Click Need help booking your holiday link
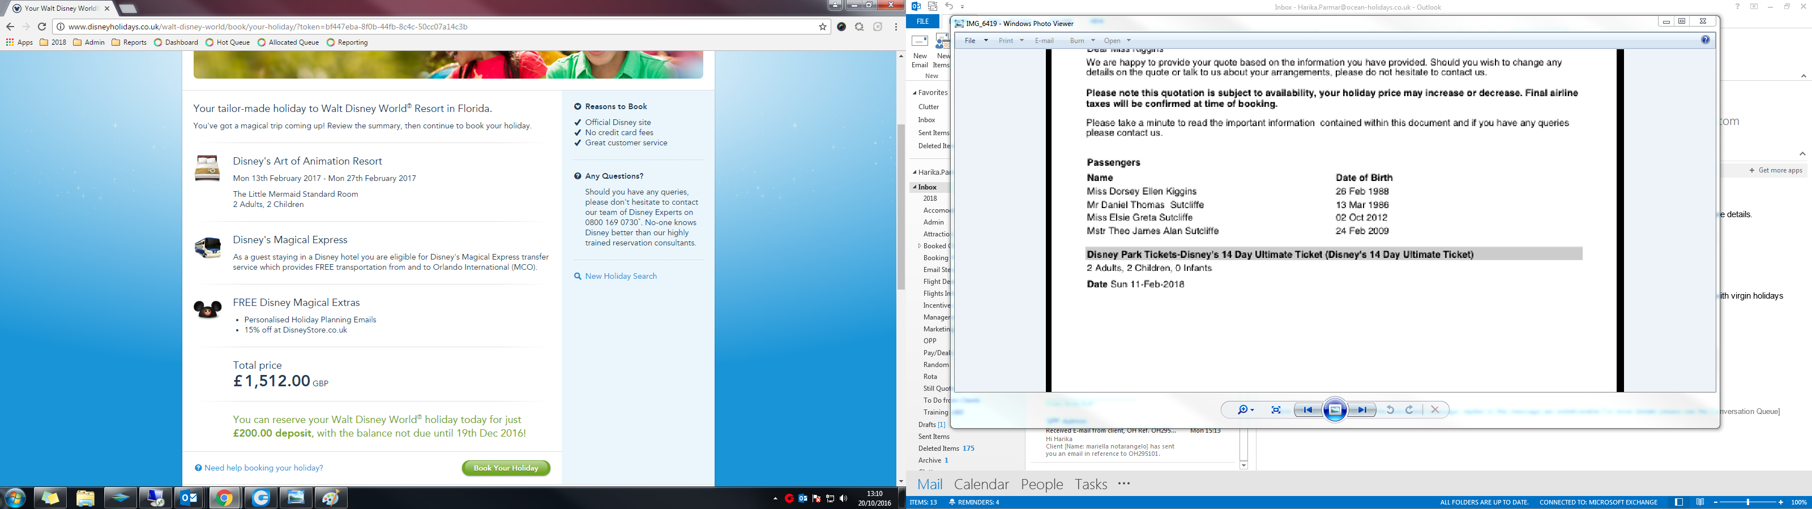Viewport: 1812px width, 509px height. (259, 468)
